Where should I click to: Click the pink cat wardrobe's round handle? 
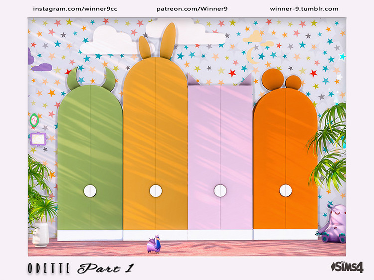(220, 191)
